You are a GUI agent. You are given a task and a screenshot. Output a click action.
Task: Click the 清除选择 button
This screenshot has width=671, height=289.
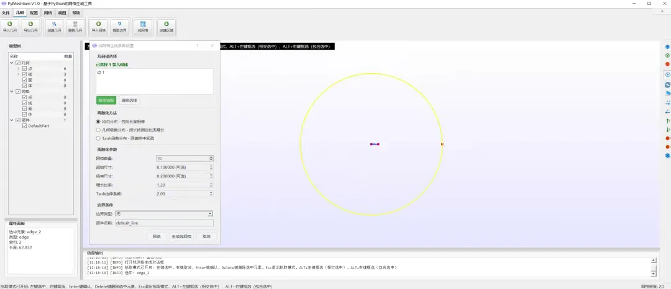click(x=129, y=100)
